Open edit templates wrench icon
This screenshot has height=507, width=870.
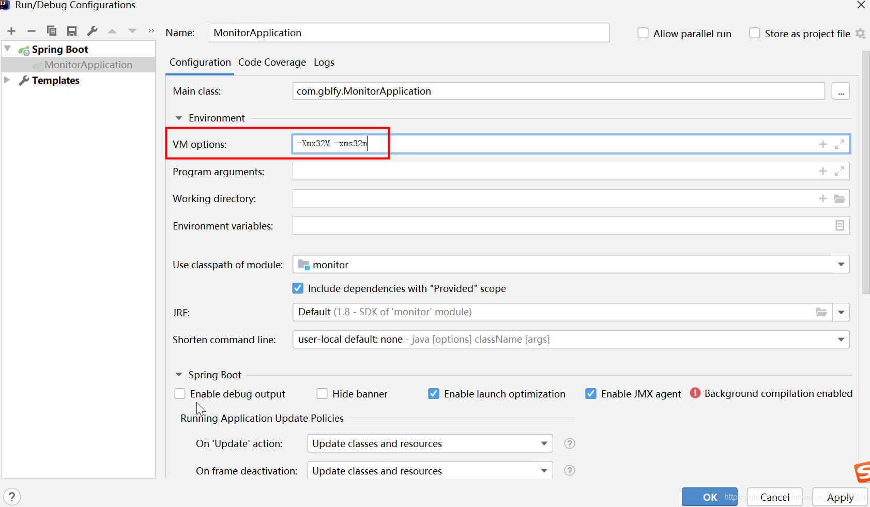(x=92, y=31)
